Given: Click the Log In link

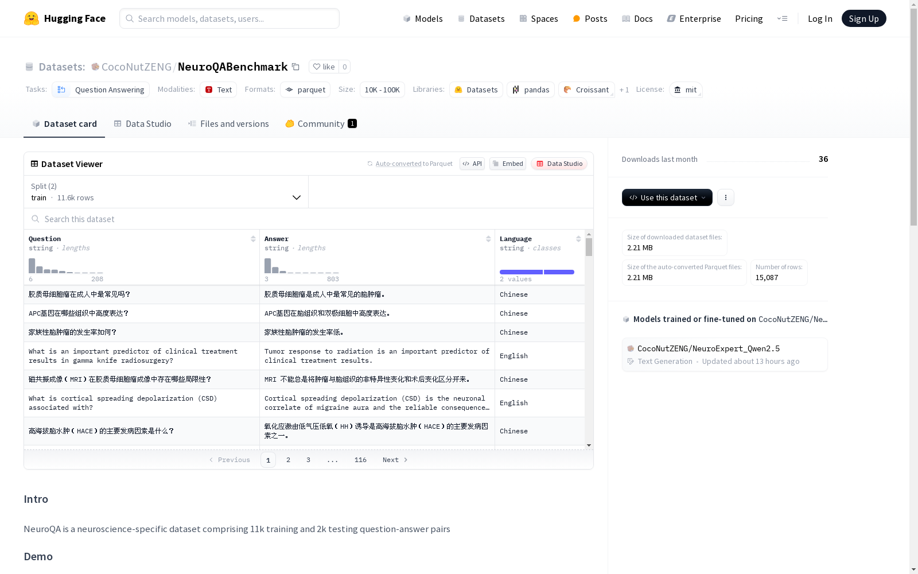Looking at the screenshot, I should [820, 18].
